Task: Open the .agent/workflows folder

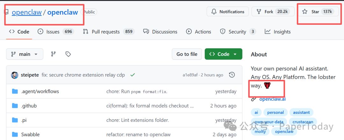Action: (x=40, y=91)
